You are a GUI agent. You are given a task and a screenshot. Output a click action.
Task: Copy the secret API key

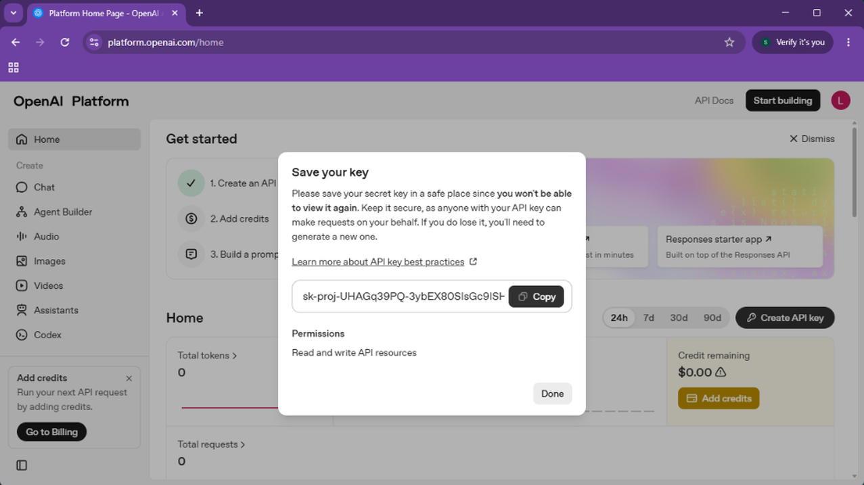pos(536,296)
